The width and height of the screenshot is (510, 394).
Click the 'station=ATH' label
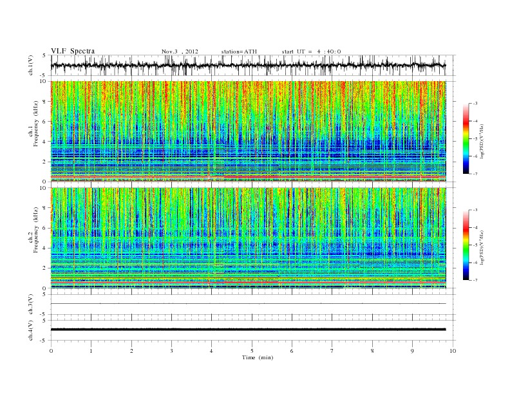tap(239, 52)
